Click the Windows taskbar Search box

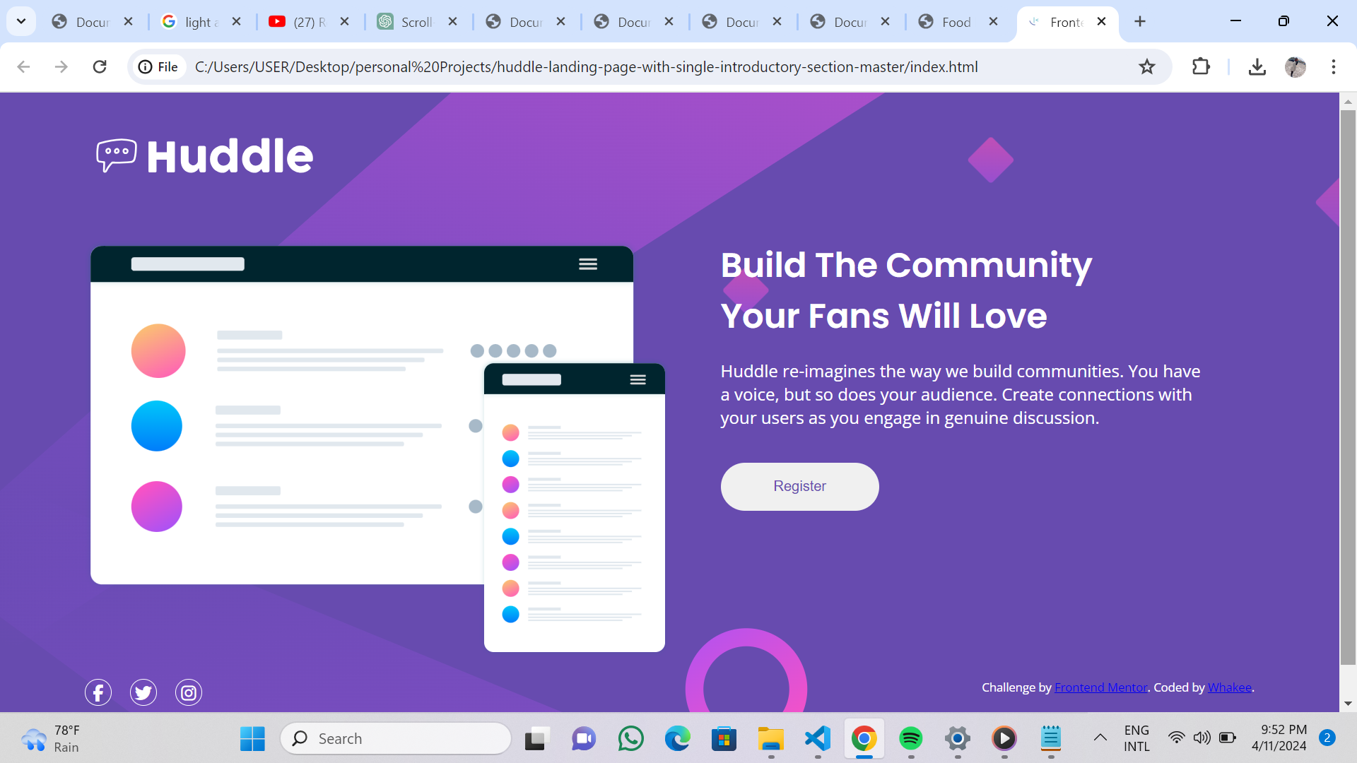click(396, 738)
